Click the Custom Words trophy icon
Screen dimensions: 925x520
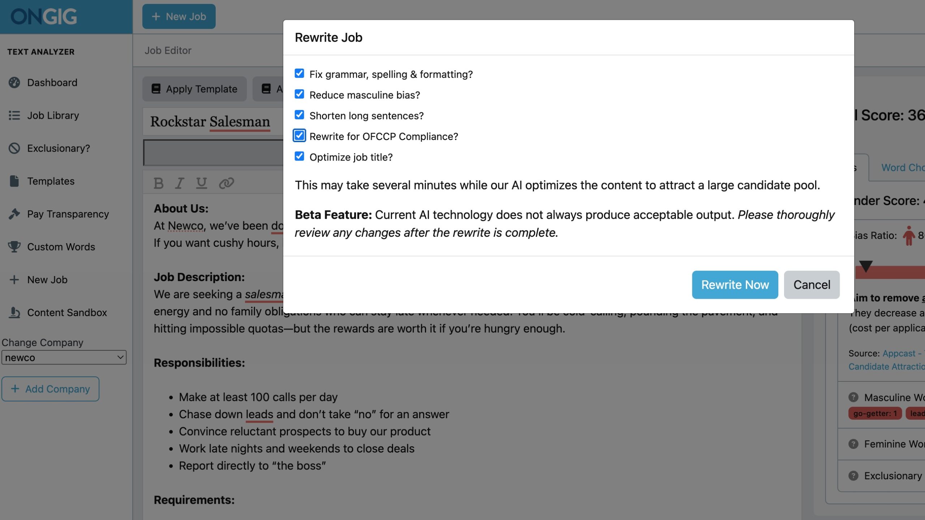14,247
